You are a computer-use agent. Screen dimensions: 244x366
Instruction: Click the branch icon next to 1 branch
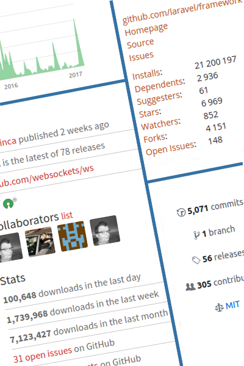coord(196,235)
